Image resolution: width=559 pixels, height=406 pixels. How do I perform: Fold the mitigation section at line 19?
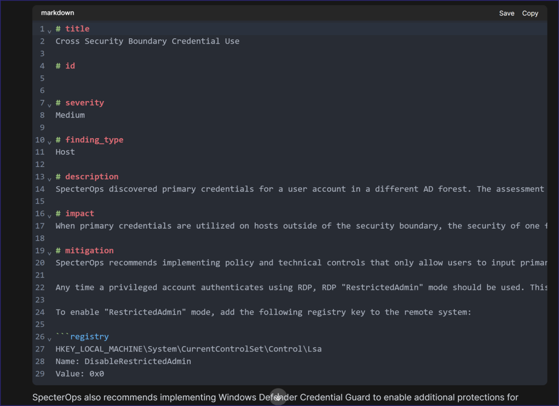tap(49, 252)
